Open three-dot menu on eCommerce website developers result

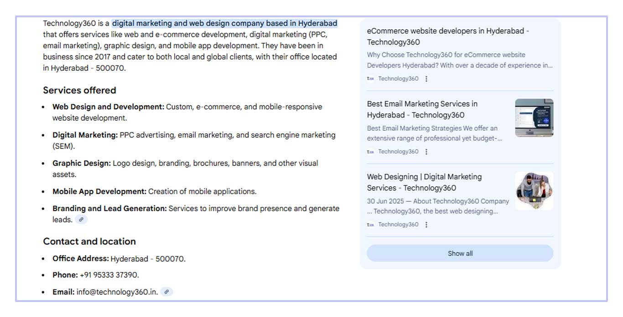[x=426, y=79]
